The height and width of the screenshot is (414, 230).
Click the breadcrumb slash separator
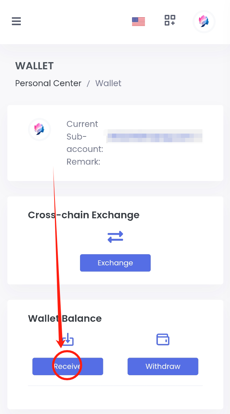[x=89, y=83]
